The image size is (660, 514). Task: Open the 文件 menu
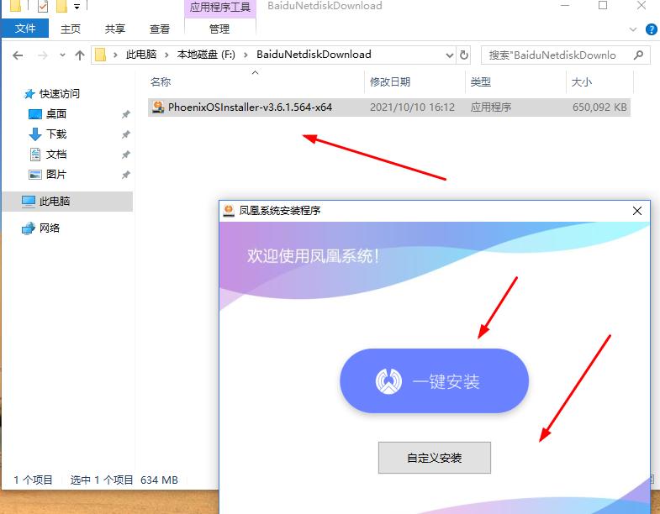pos(25,29)
